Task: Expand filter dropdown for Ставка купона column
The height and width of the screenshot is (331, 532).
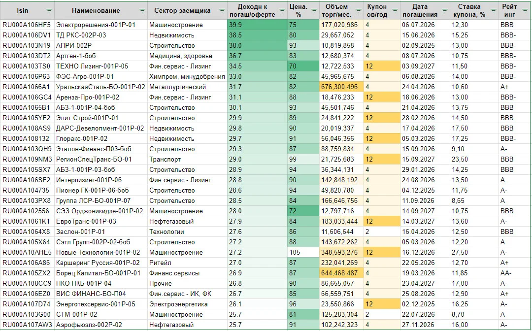Action: (493, 11)
